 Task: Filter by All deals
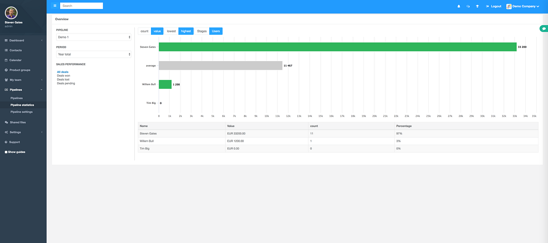[x=63, y=72]
